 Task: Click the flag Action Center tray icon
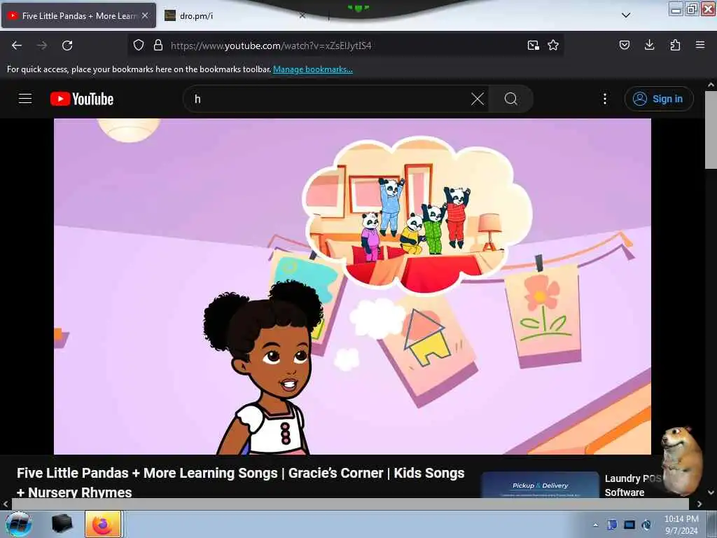(612, 525)
